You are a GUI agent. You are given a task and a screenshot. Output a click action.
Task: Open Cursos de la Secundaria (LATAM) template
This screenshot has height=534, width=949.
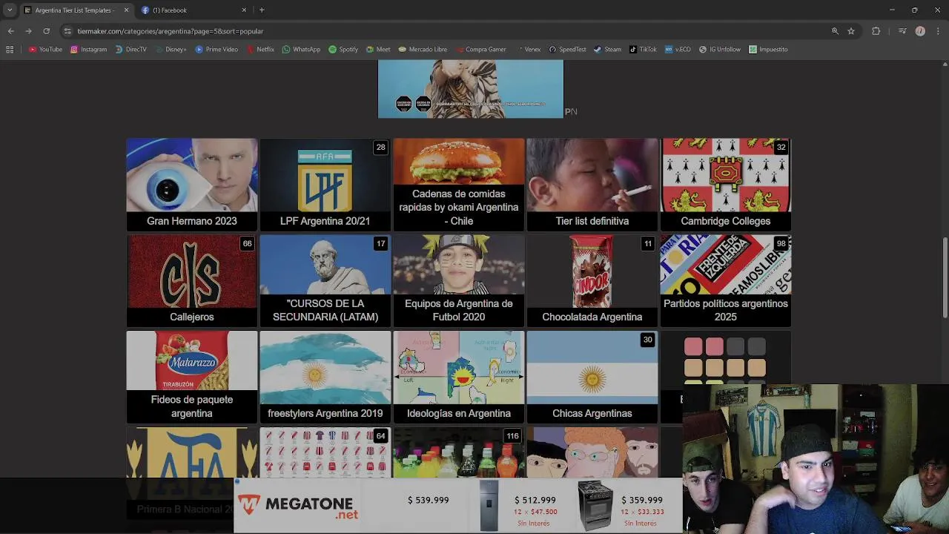325,280
